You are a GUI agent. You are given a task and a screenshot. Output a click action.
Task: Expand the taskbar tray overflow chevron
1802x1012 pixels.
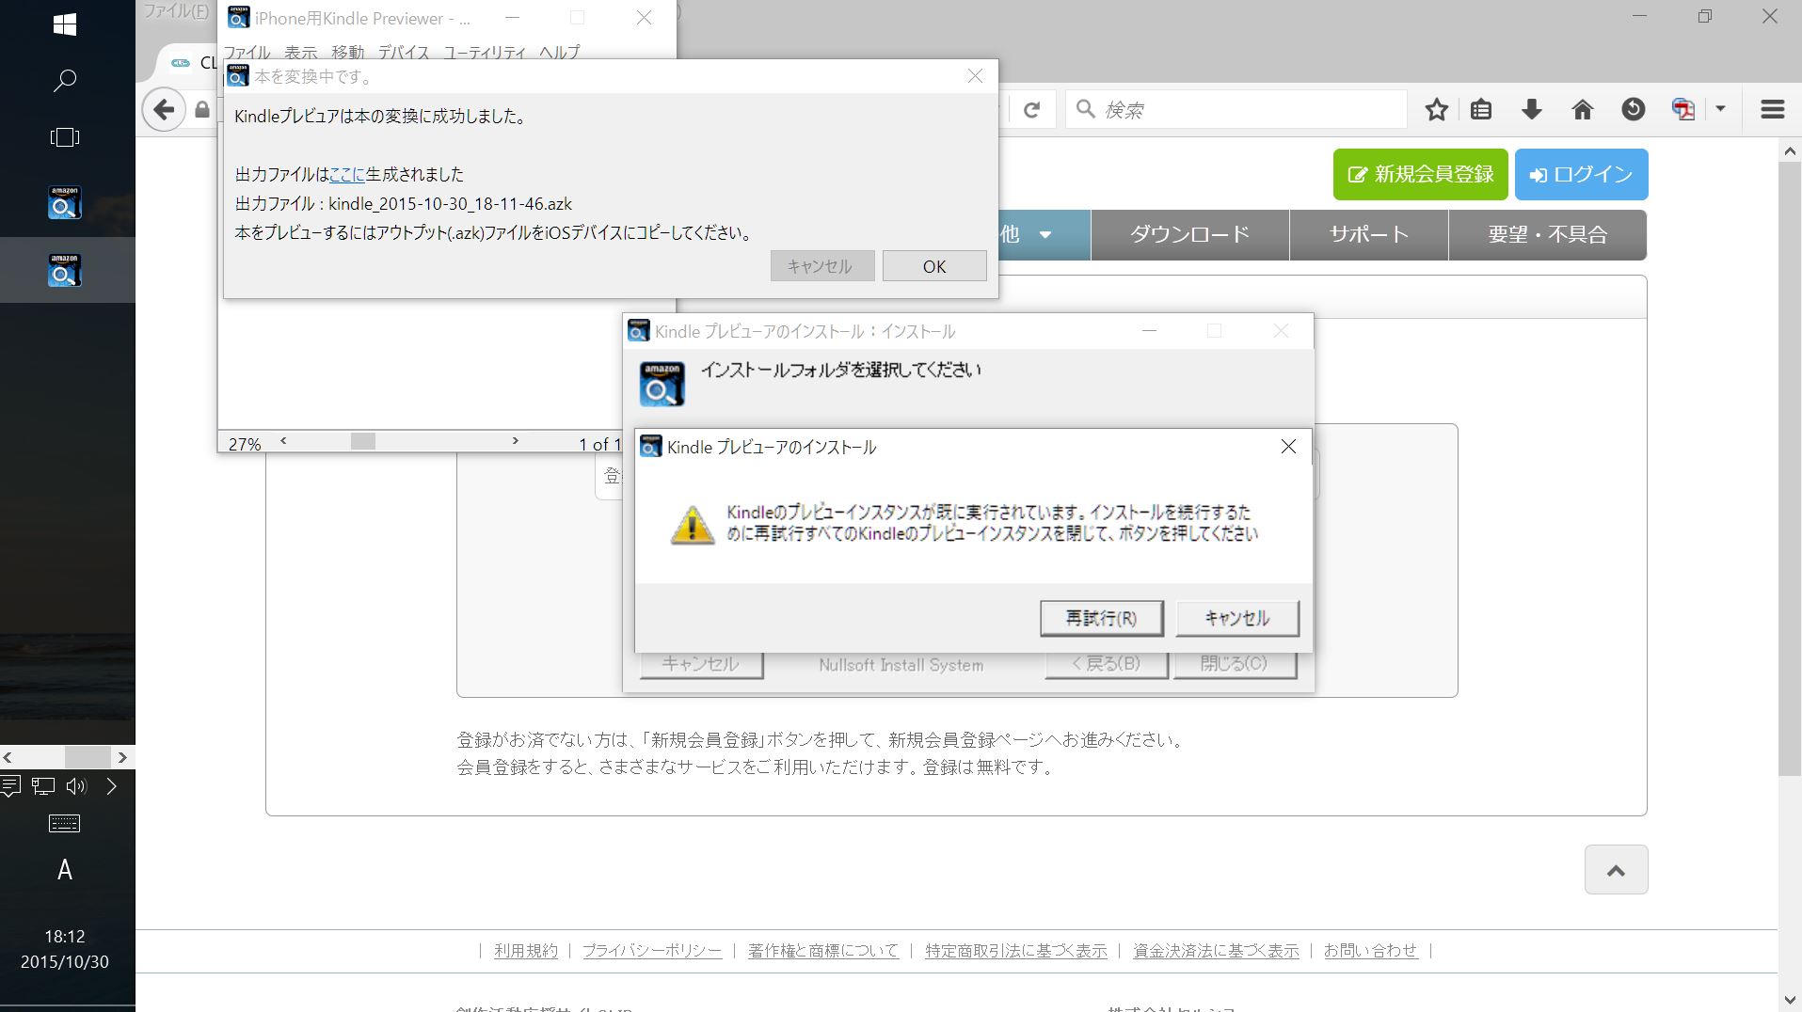click(x=112, y=786)
